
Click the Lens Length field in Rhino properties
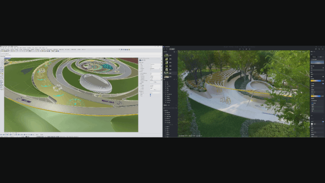[x=155, y=73]
